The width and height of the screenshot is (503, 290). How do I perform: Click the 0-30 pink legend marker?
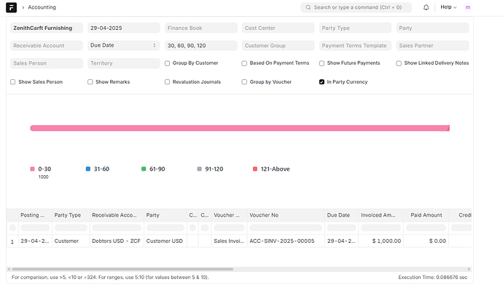[x=32, y=169]
